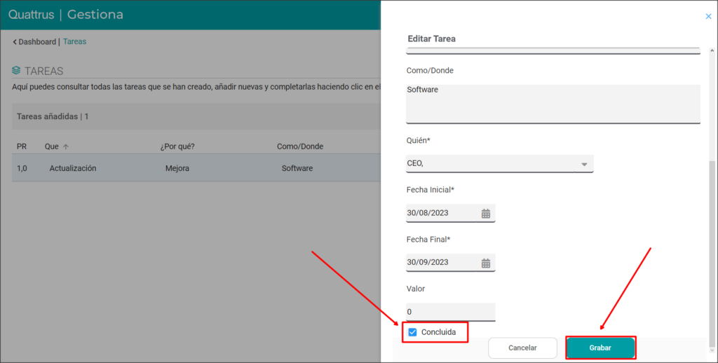The width and height of the screenshot is (718, 363).
Task: Click the Editar Tarea panel scrollbar thumb
Action: tap(712, 254)
